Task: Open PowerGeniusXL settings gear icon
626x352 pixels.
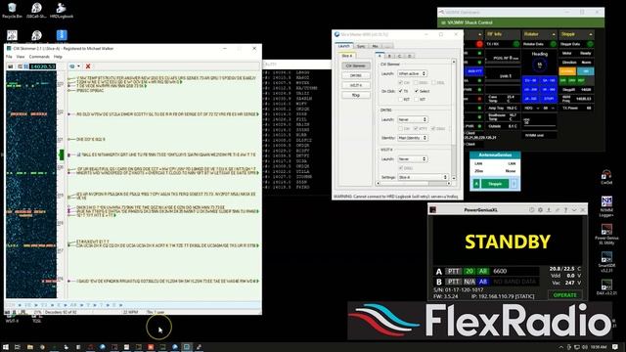Action: pos(541,209)
